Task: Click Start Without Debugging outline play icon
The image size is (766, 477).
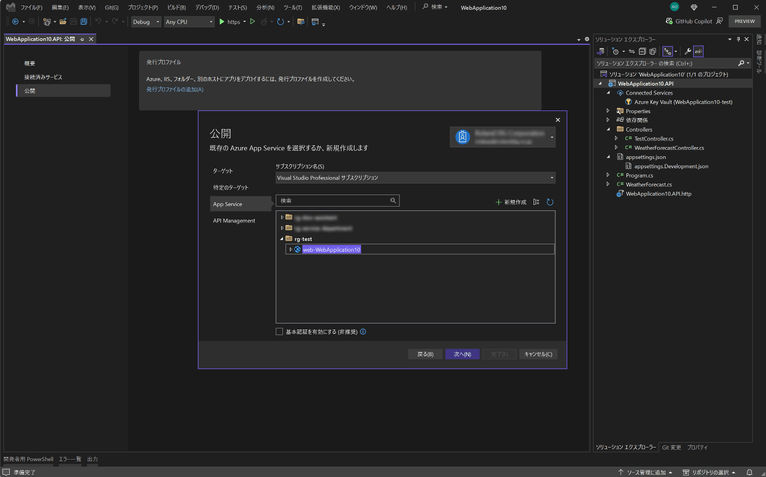Action: click(252, 22)
